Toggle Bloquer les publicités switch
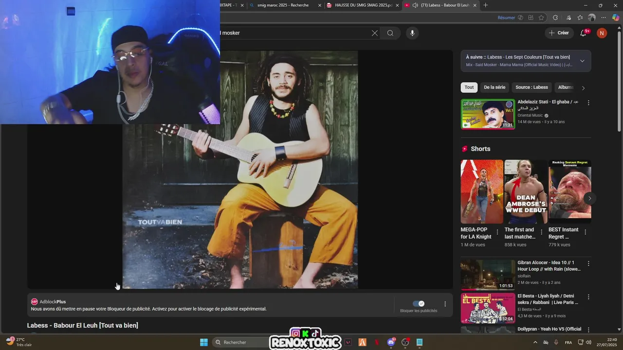This screenshot has width=623, height=350. pyautogui.click(x=419, y=304)
